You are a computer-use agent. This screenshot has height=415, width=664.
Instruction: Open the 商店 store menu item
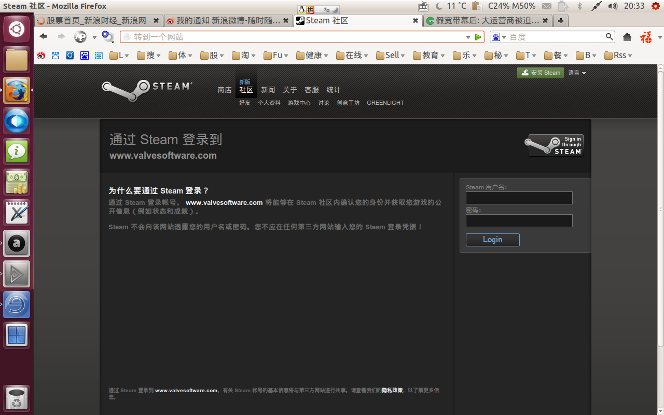coord(225,90)
